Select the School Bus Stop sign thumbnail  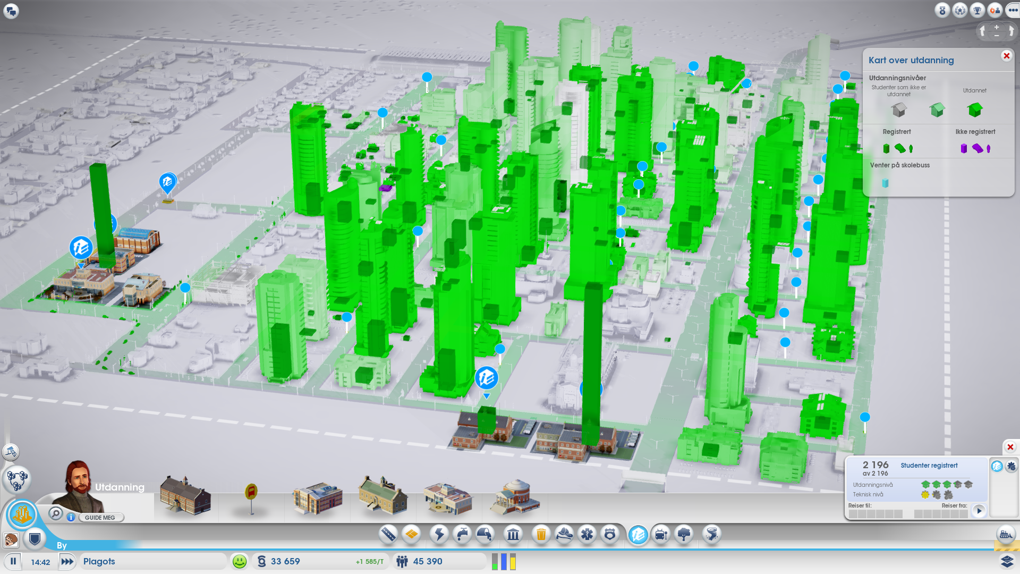(x=251, y=499)
